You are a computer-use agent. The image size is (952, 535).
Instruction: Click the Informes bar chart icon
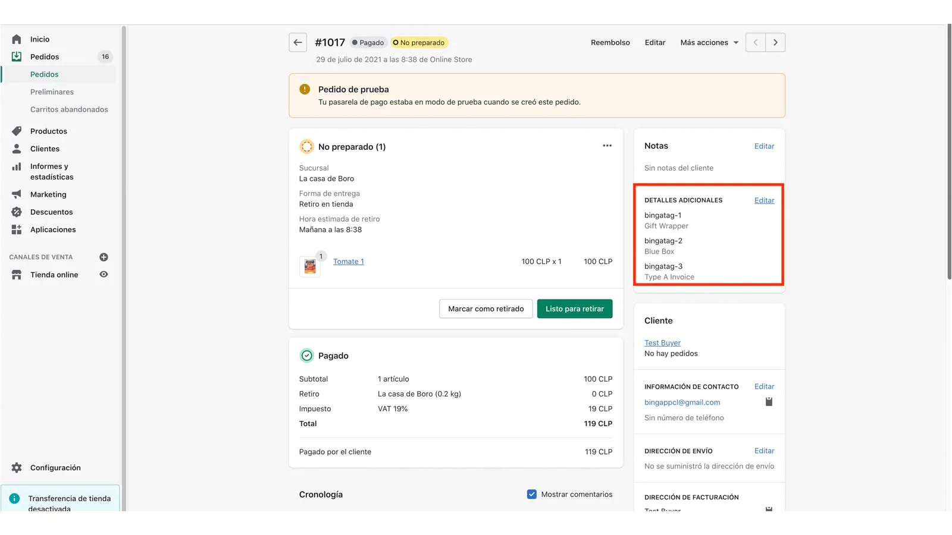17,167
